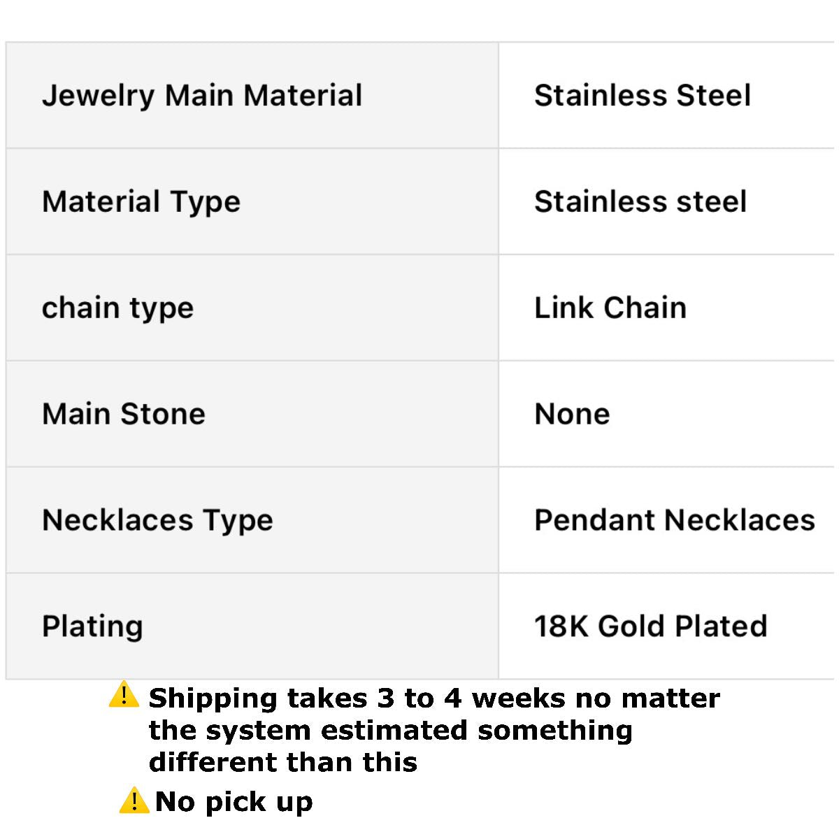Click the Gold Plated text after 18K
Image resolution: width=839 pixels, height=839 pixels.
[682, 626]
